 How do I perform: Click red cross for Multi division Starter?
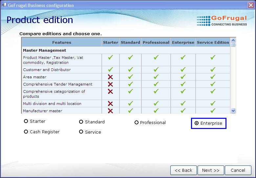pos(110,104)
